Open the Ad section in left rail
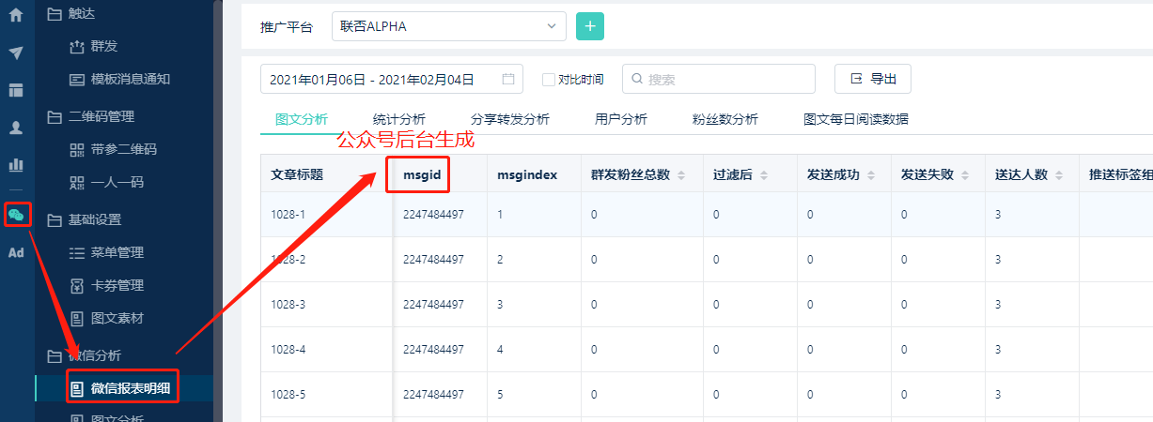 pyautogui.click(x=16, y=252)
